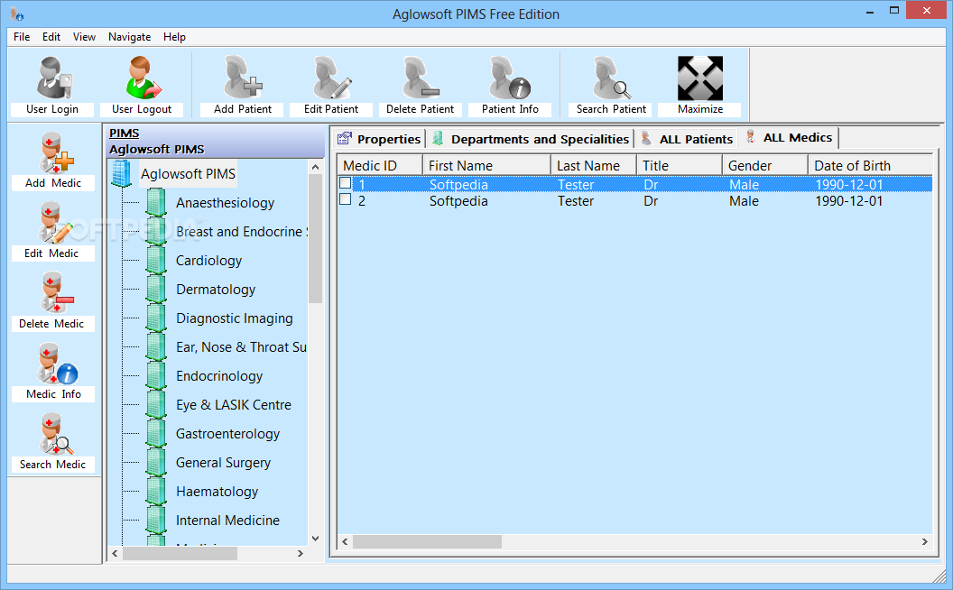Sort by Medic ID column header

click(x=380, y=165)
